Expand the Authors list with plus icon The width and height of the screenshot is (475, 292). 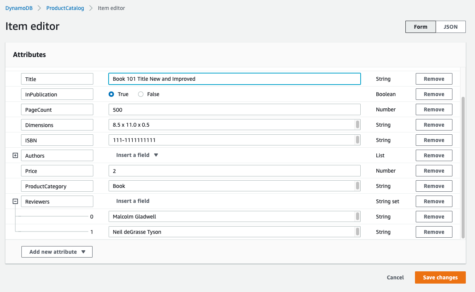(x=15, y=155)
